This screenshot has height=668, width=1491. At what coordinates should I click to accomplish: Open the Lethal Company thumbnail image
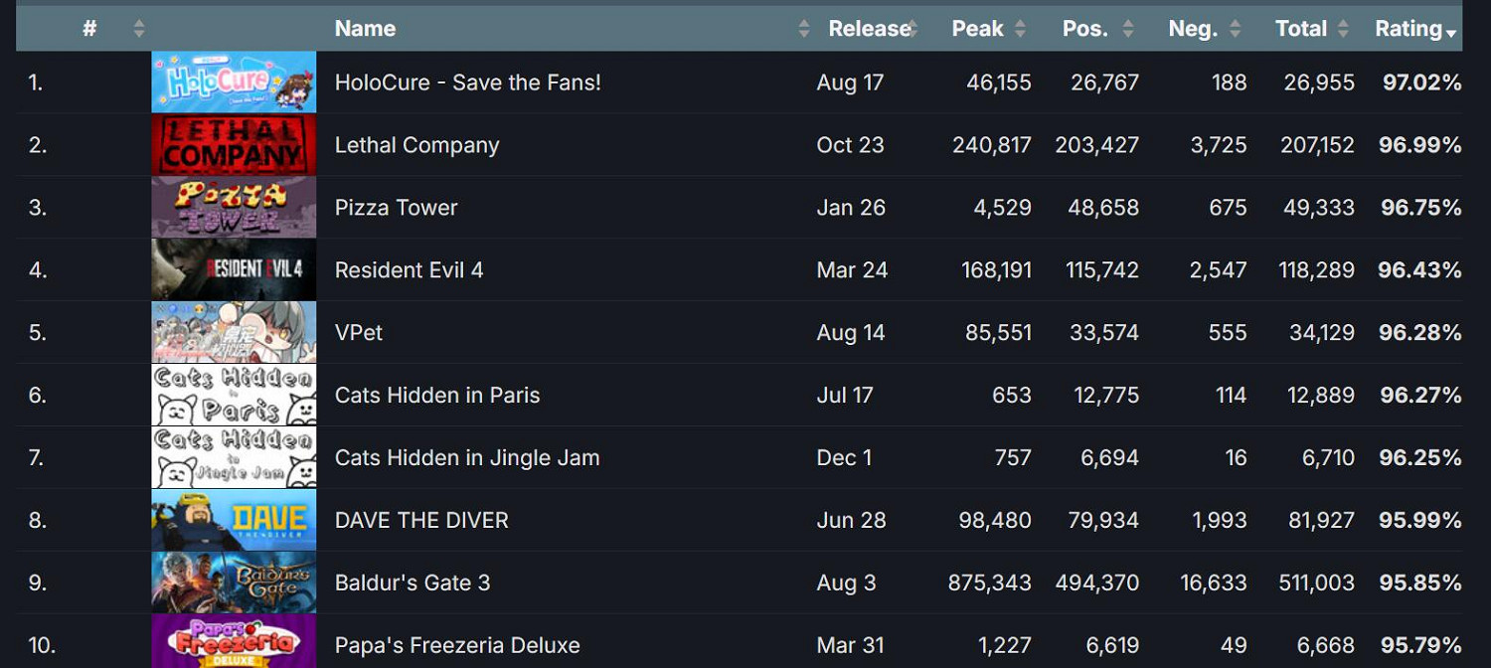click(234, 145)
